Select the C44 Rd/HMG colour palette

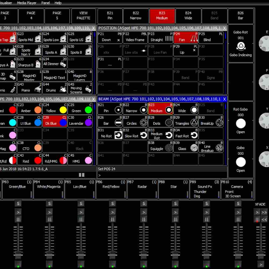[55, 159]
